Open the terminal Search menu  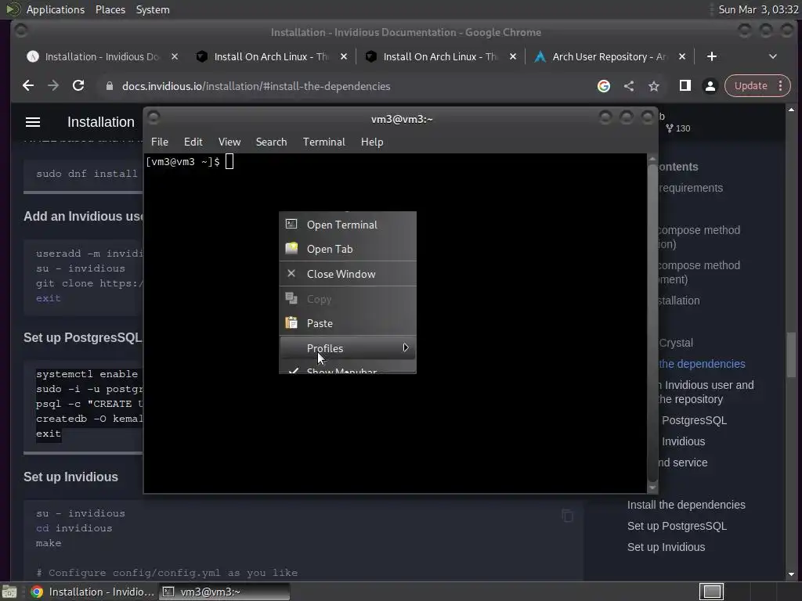[x=271, y=142]
